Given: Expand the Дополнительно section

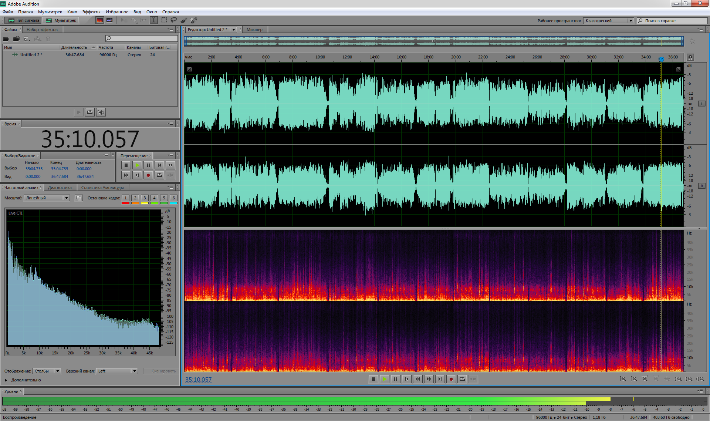Looking at the screenshot, I should click(x=6, y=380).
